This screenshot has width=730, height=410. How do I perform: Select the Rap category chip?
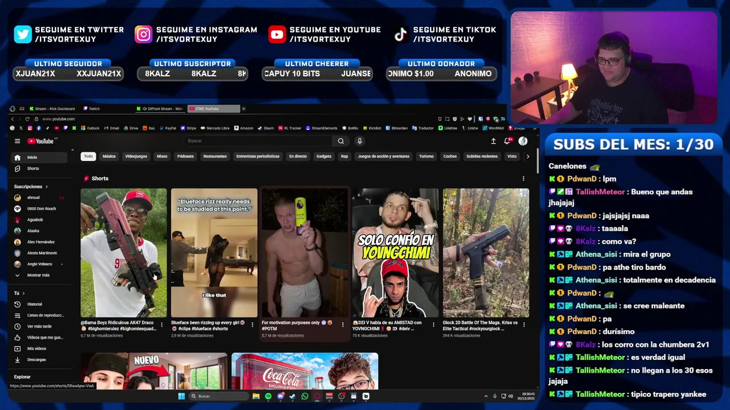click(344, 157)
